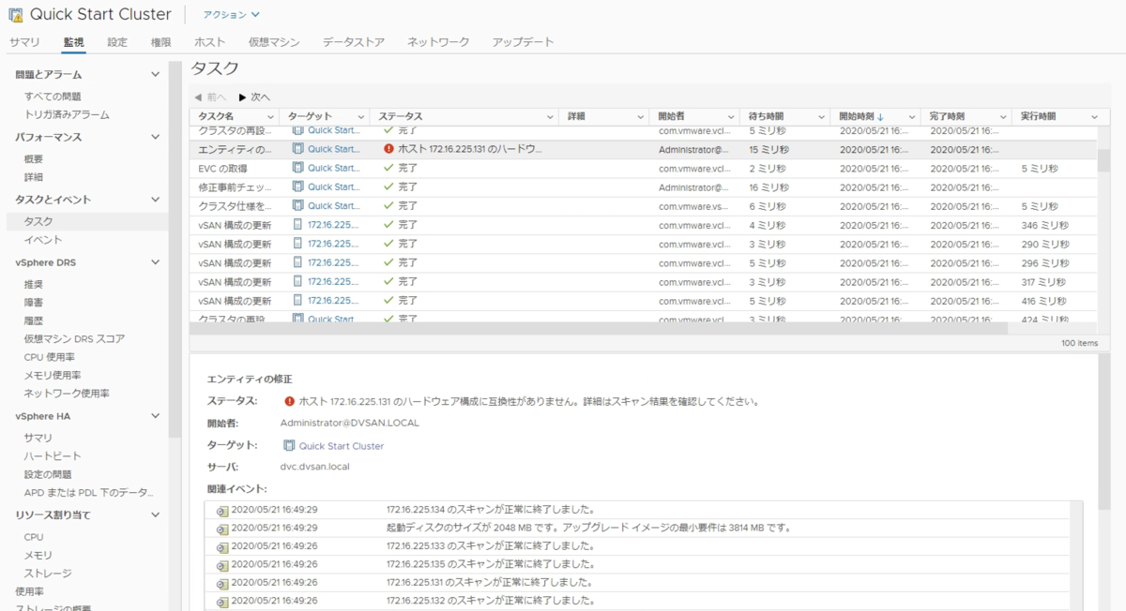Collapse the vSphere HA sidebar section

156,414
